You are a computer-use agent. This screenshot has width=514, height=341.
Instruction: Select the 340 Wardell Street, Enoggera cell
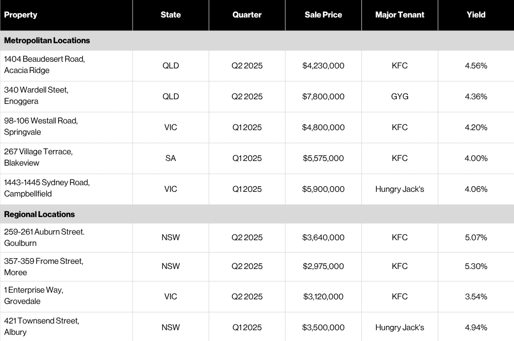point(36,96)
